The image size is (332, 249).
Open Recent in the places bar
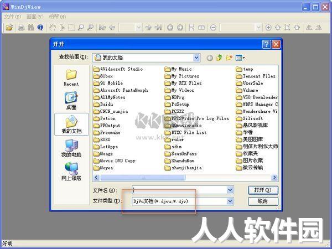[71, 78]
